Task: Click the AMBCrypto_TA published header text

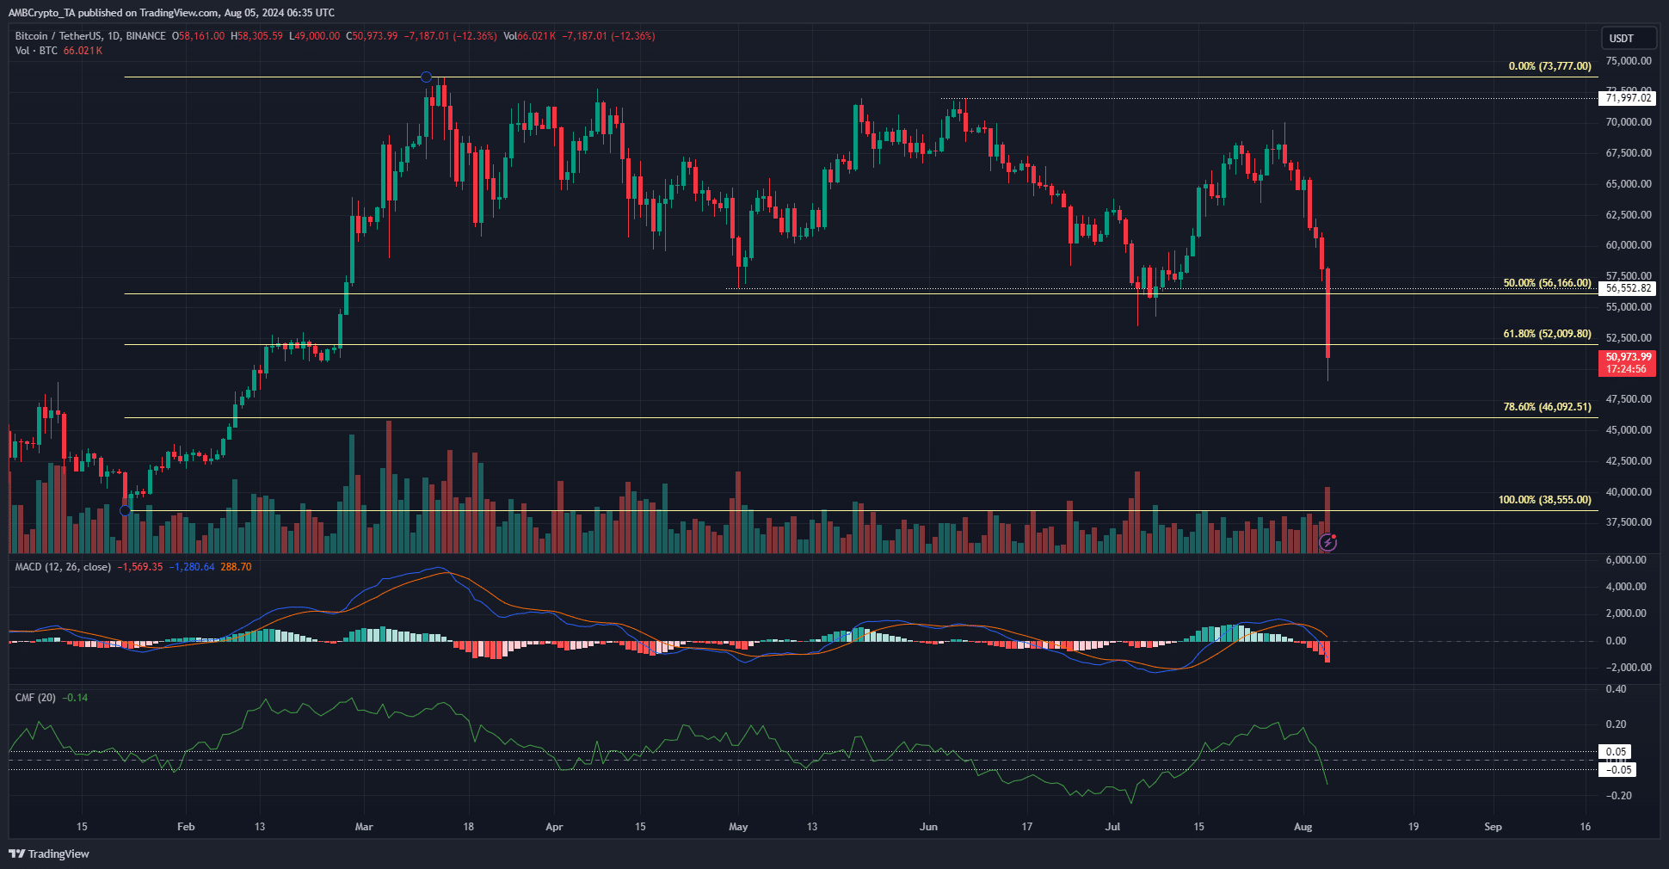Action: click(172, 13)
